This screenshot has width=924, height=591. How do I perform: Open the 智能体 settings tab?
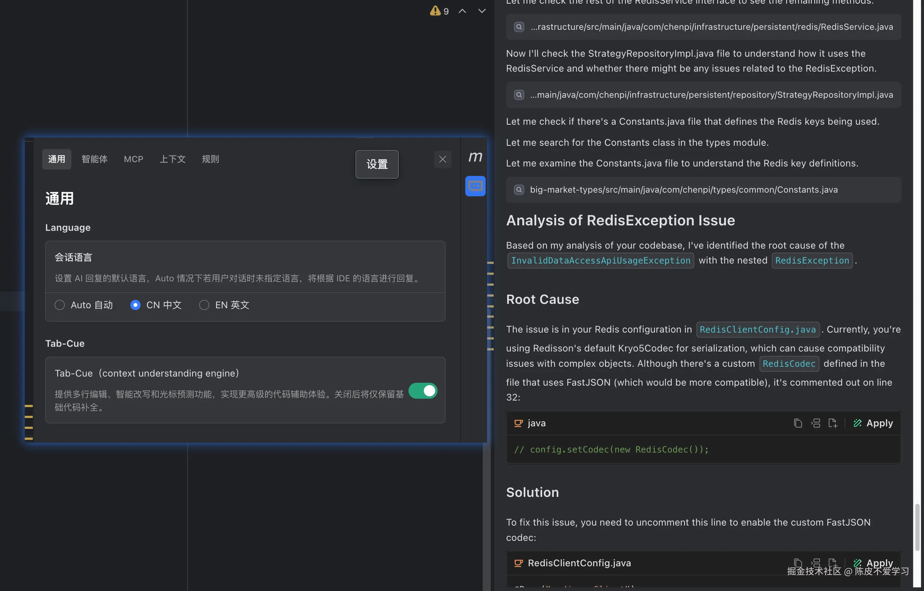tap(95, 159)
